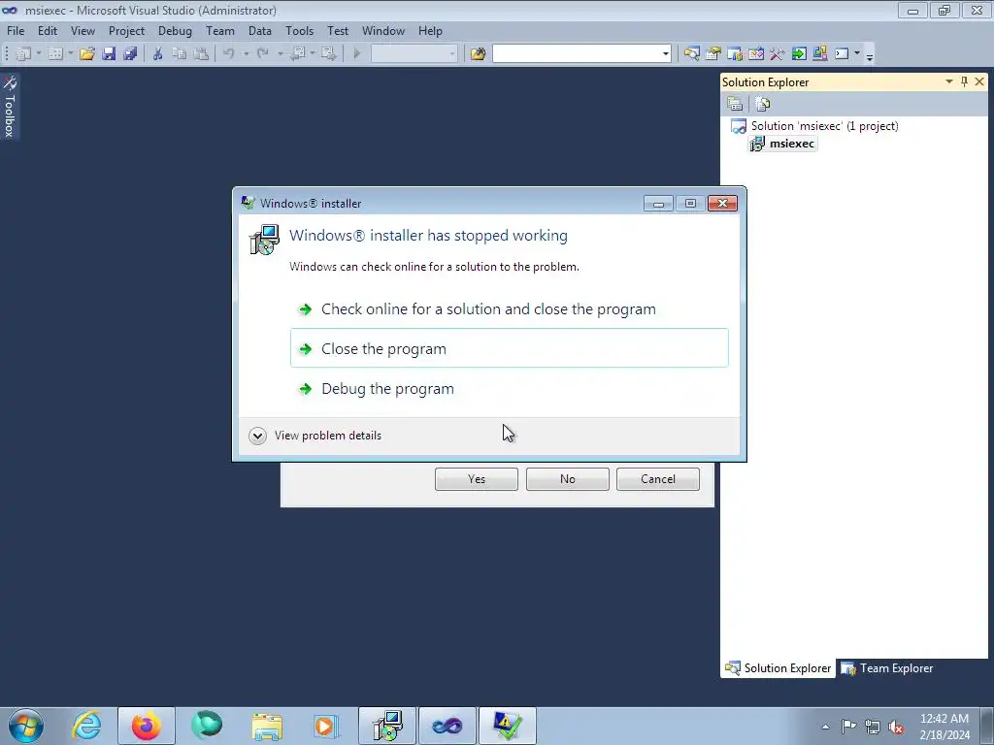Viewport: 994px width, 745px height.
Task: Open the Solution Explorer window position dropdown
Action: pyautogui.click(x=949, y=81)
